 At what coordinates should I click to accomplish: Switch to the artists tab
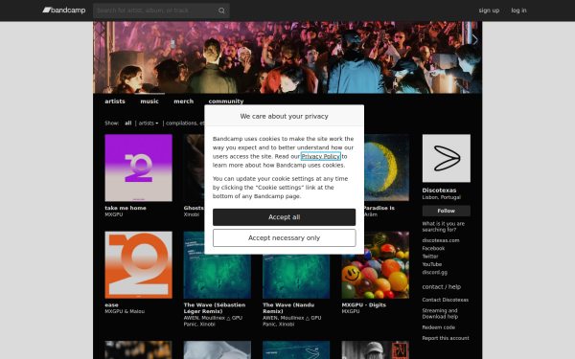pyautogui.click(x=115, y=101)
